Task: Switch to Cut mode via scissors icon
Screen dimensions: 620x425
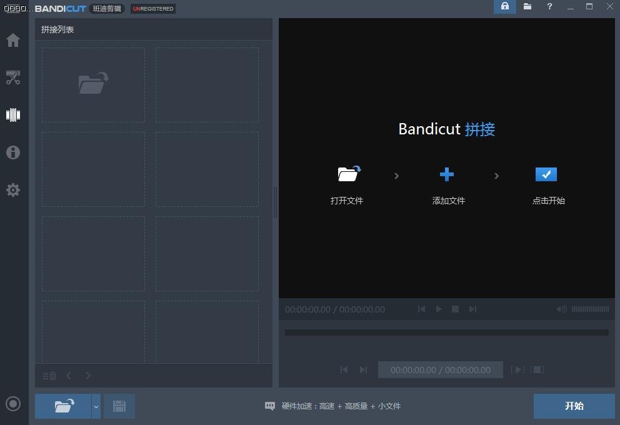Action: click(13, 77)
